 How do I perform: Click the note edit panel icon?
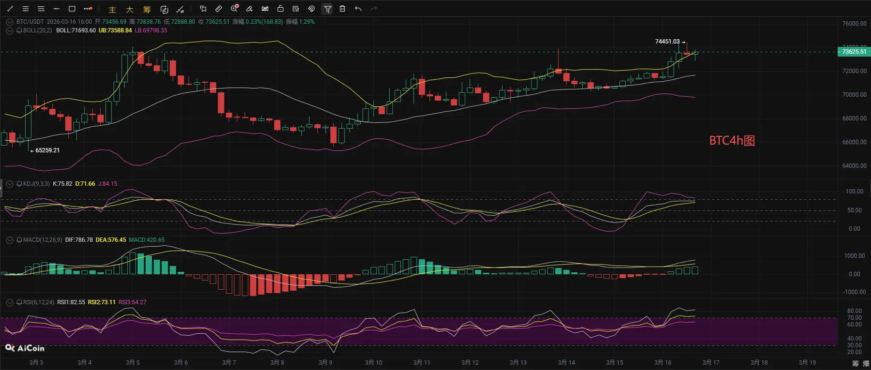coord(296,9)
